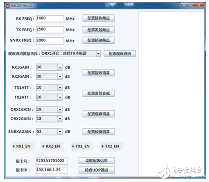Open the TX1ATT dropdown
209x182 pixels.
49,88
